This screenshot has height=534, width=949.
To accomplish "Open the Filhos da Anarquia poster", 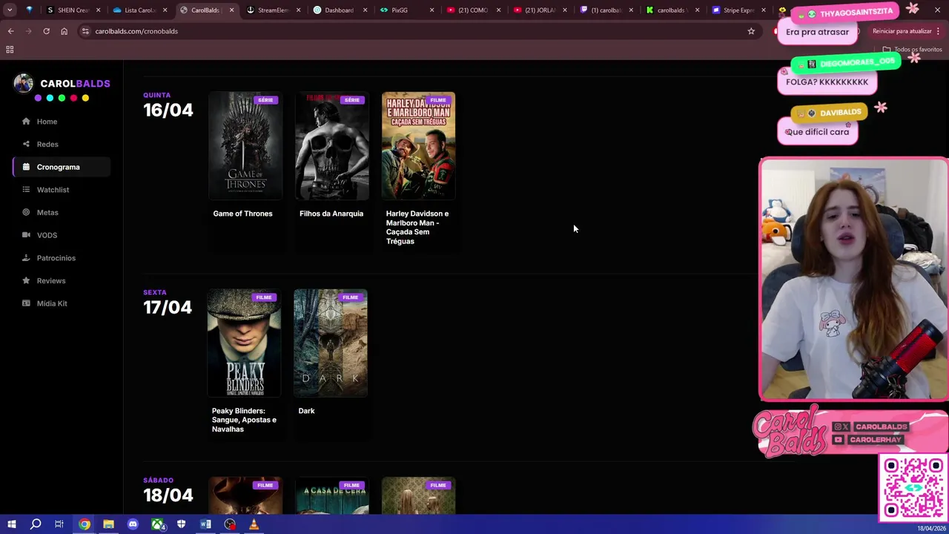I will pos(332,146).
